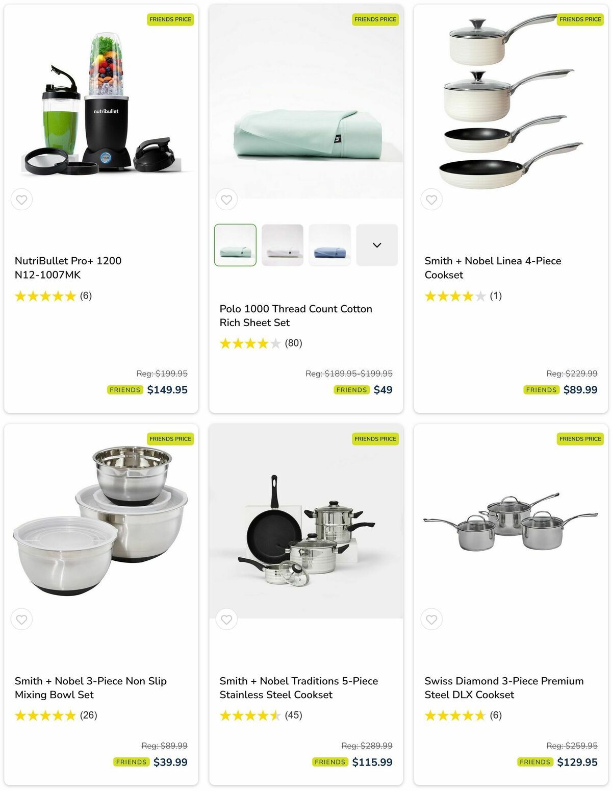
Task: Open Swiss Diamond 3-Piece Premium Steel DLX Cookset
Action: pyautogui.click(x=504, y=687)
